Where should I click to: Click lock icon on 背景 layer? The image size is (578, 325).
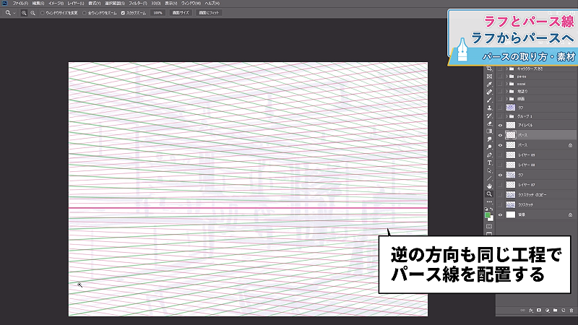click(570, 214)
